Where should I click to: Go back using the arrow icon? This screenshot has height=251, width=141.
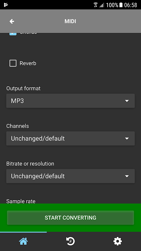pyautogui.click(x=12, y=21)
